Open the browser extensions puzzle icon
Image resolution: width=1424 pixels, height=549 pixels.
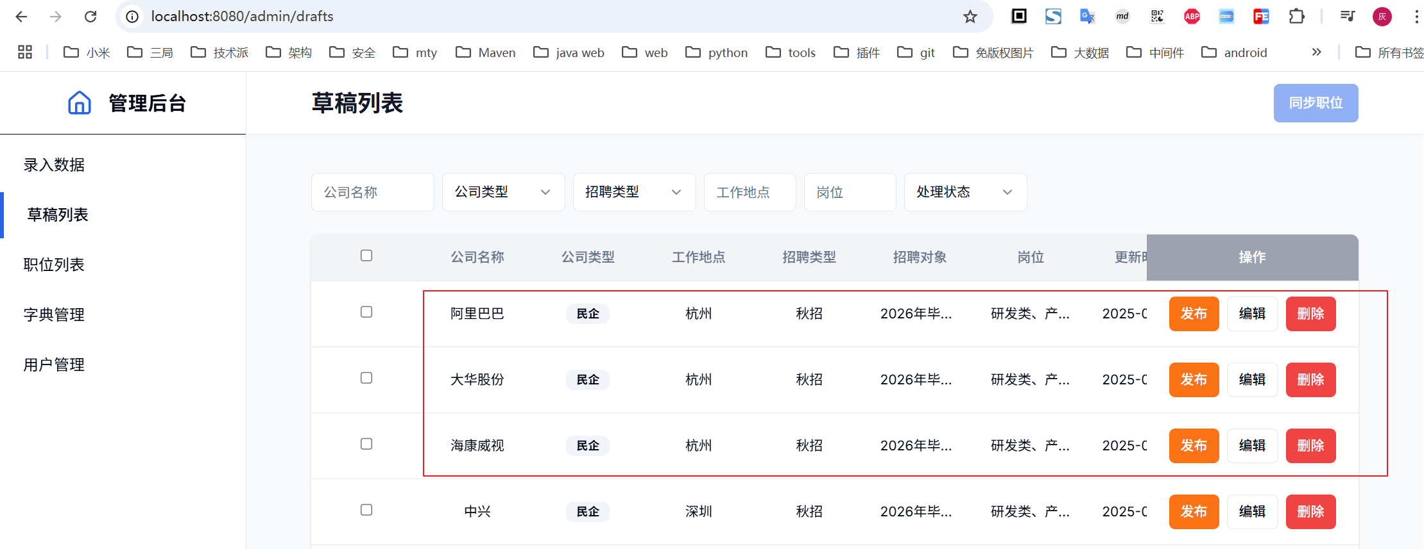tap(1296, 17)
